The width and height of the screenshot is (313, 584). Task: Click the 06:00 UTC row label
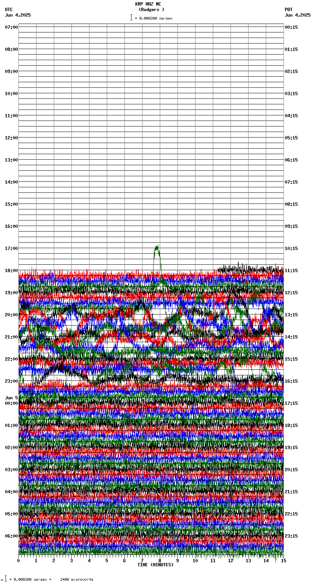[11, 536]
